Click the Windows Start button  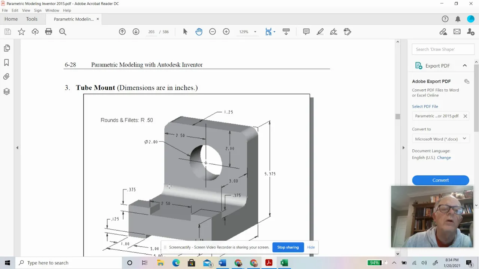tap(7, 263)
